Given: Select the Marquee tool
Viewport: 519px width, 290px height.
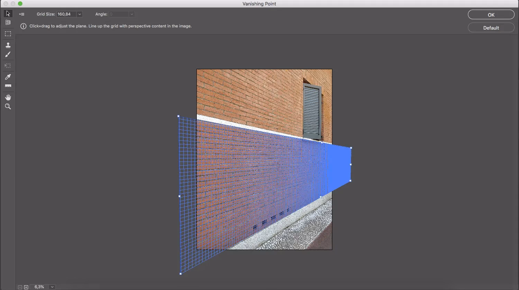Looking at the screenshot, I should pos(8,34).
